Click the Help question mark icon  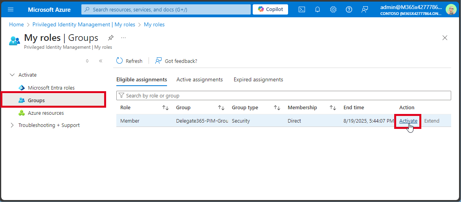[349, 9]
